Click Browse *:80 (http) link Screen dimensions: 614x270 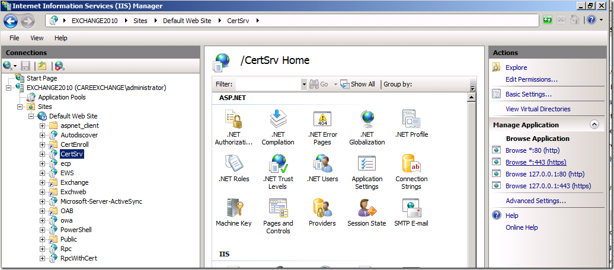pos(532,150)
